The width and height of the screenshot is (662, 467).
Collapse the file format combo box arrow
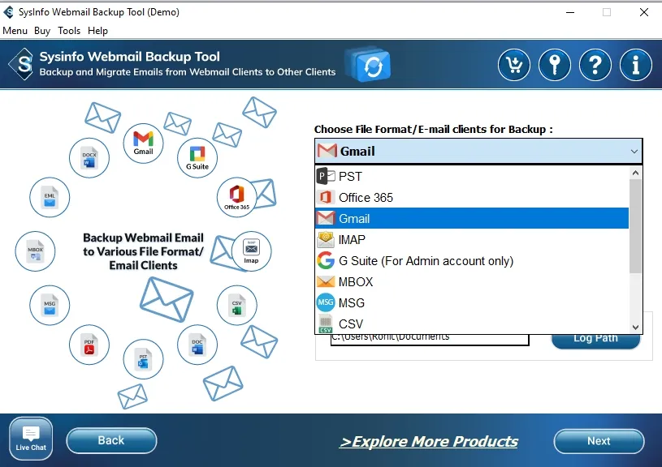pos(634,152)
